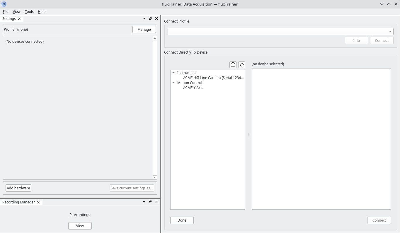This screenshot has width=400, height=233.
Task: Open the Settings panel dropdown arrow menu
Action: 144,18
